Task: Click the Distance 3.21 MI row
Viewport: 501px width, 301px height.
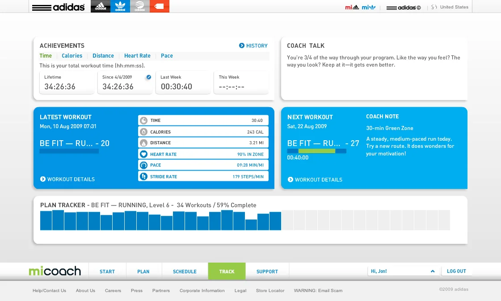Action: coord(203,142)
